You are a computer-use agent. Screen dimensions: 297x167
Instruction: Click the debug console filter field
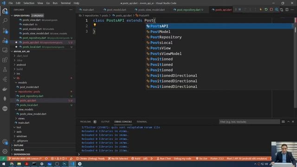249,122
